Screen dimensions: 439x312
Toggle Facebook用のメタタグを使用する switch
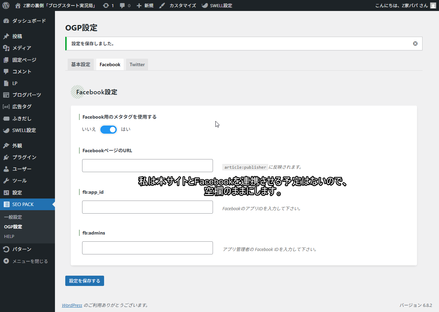(x=109, y=130)
